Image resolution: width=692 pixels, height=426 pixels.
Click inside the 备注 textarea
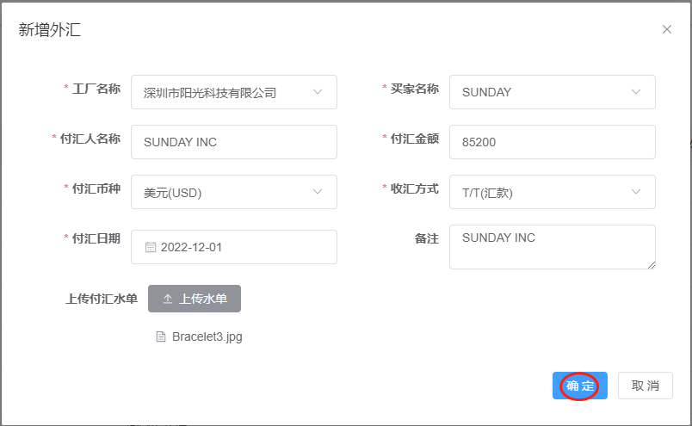click(553, 247)
